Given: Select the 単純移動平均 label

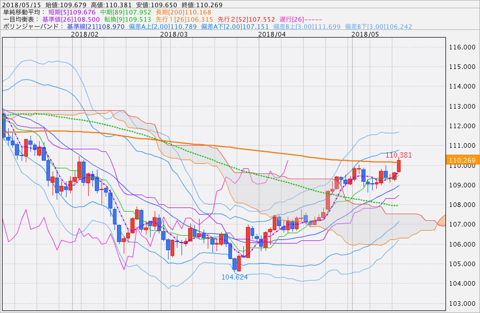Looking at the screenshot, I should pos(24,12).
